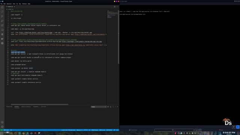Click the line 'sudo docker run hello-world'
This screenshot has width=240, height=135.
pyautogui.click(x=21, y=61)
